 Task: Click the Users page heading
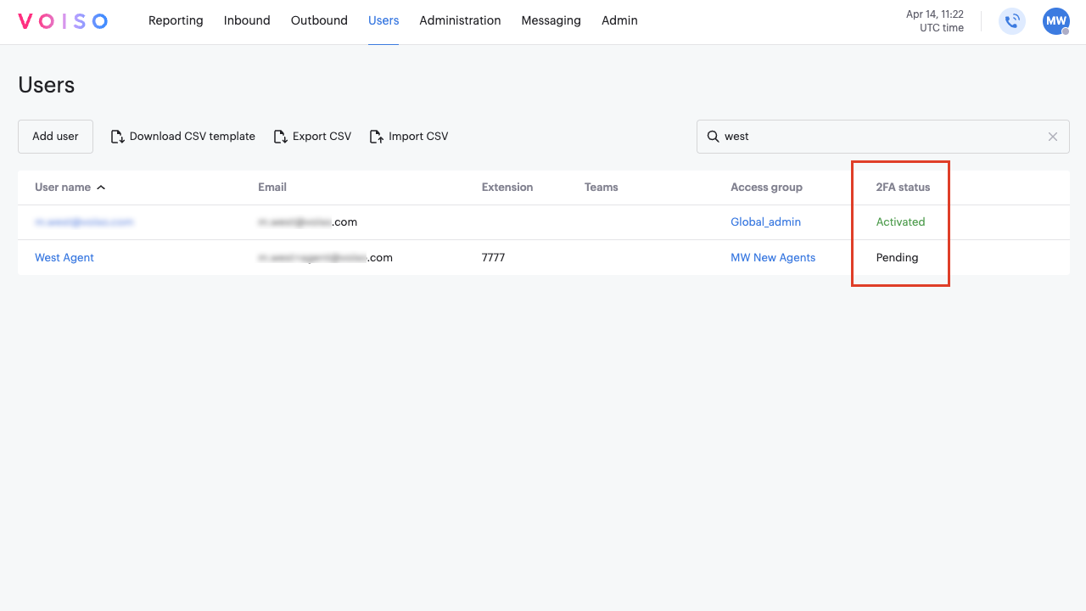[47, 86]
